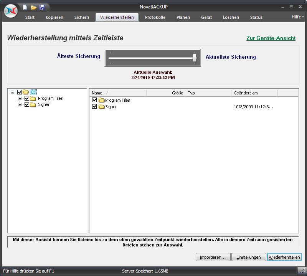
Task: Expand the Signer tree node
Action: (20, 104)
